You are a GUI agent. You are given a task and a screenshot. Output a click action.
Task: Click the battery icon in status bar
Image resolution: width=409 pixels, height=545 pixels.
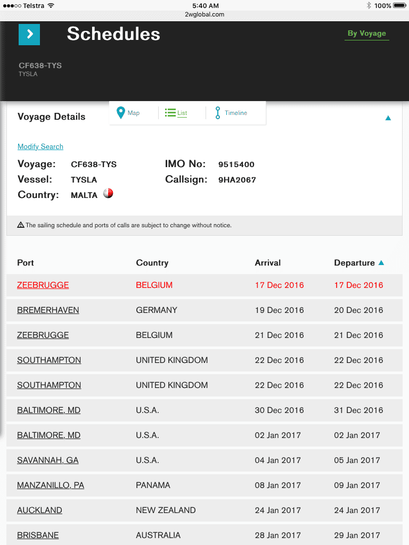[399, 5]
